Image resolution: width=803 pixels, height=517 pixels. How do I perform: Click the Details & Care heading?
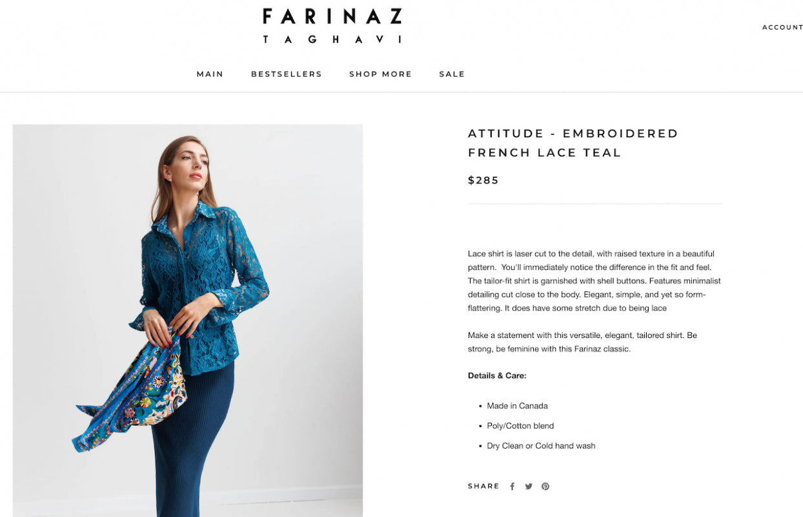coord(497,375)
